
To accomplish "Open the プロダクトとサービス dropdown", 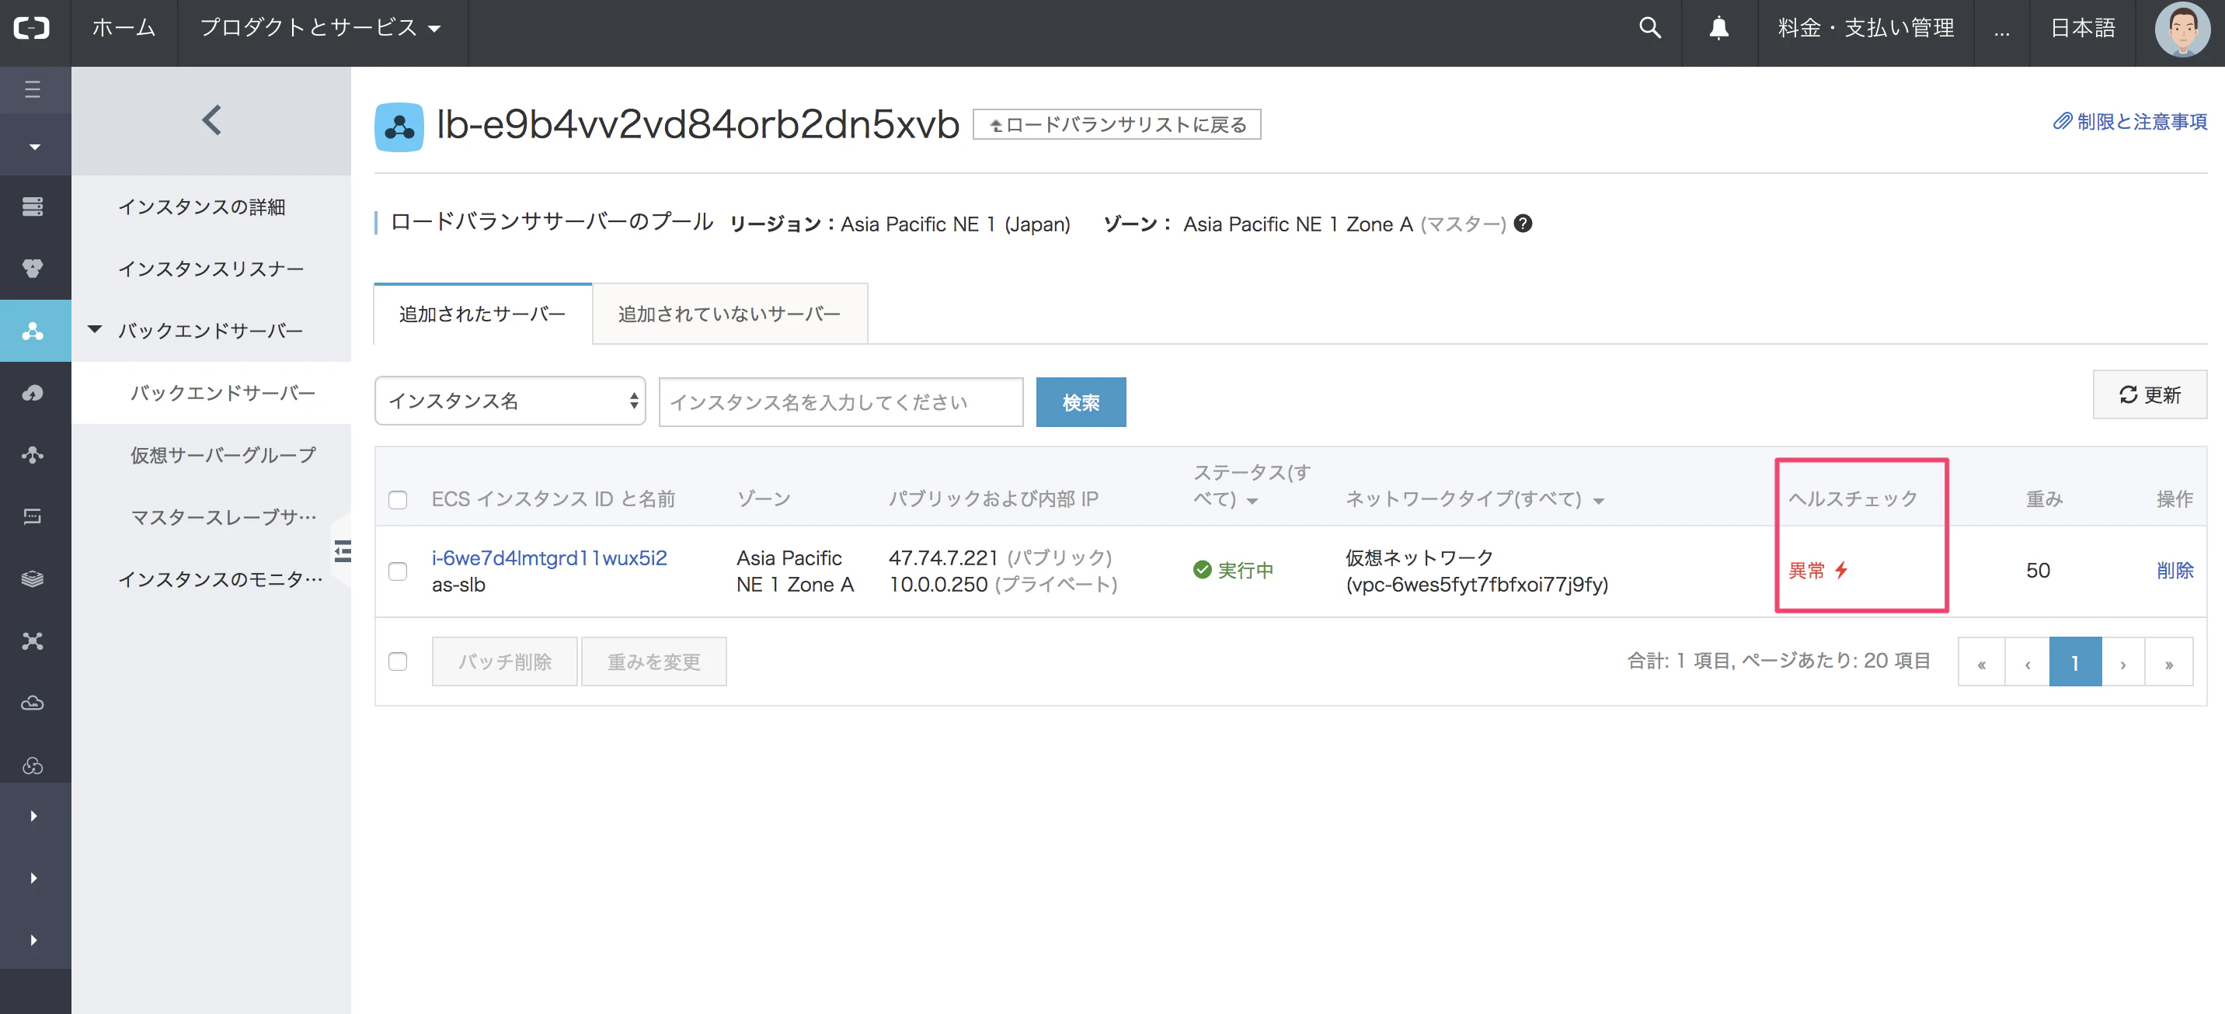I will coord(322,28).
